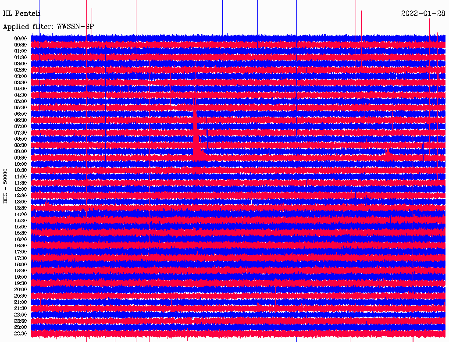Select the 02:00 time label

[x=21, y=64]
